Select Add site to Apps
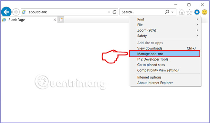210x123 pixels. (x=165, y=43)
